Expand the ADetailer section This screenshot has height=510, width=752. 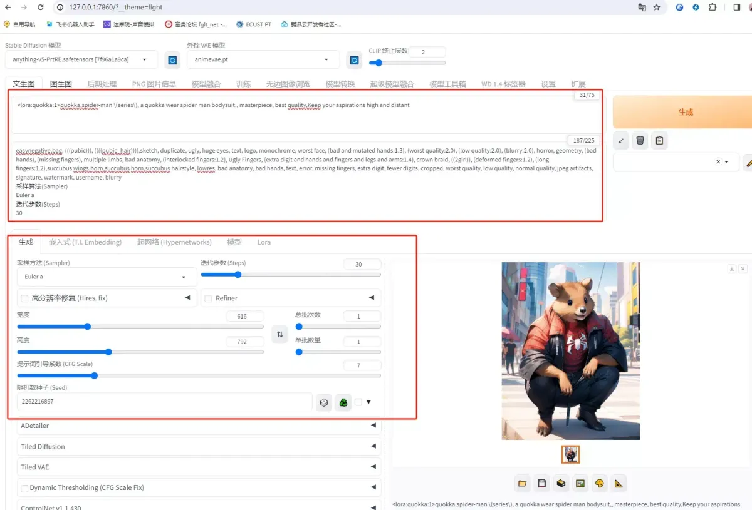[199, 426]
